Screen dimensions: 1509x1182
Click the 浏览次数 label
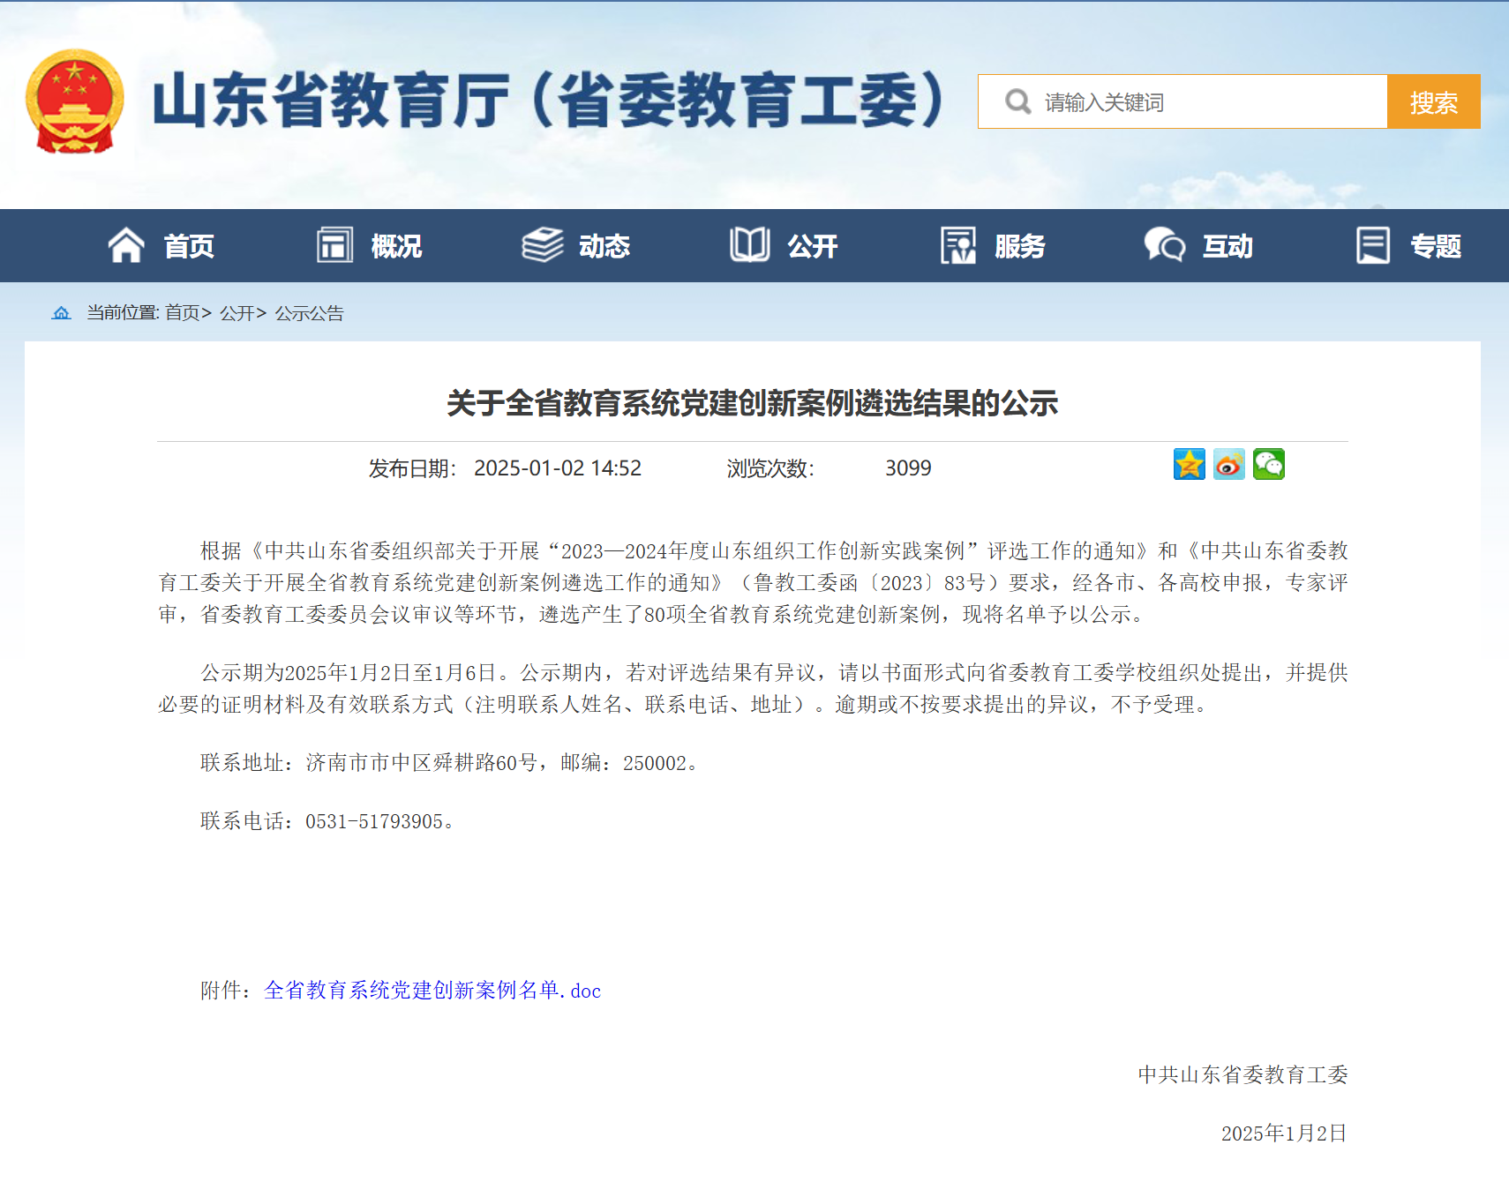(x=770, y=468)
